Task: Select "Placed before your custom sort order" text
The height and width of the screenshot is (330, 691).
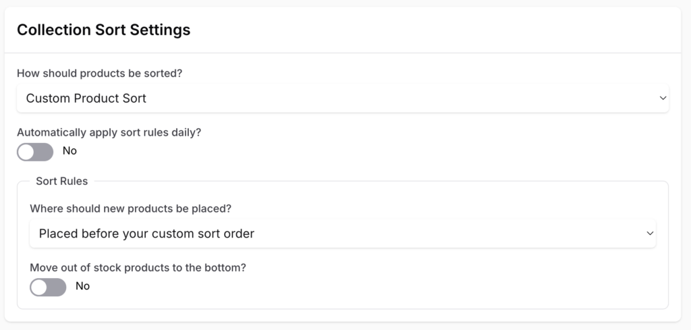Action: (146, 234)
